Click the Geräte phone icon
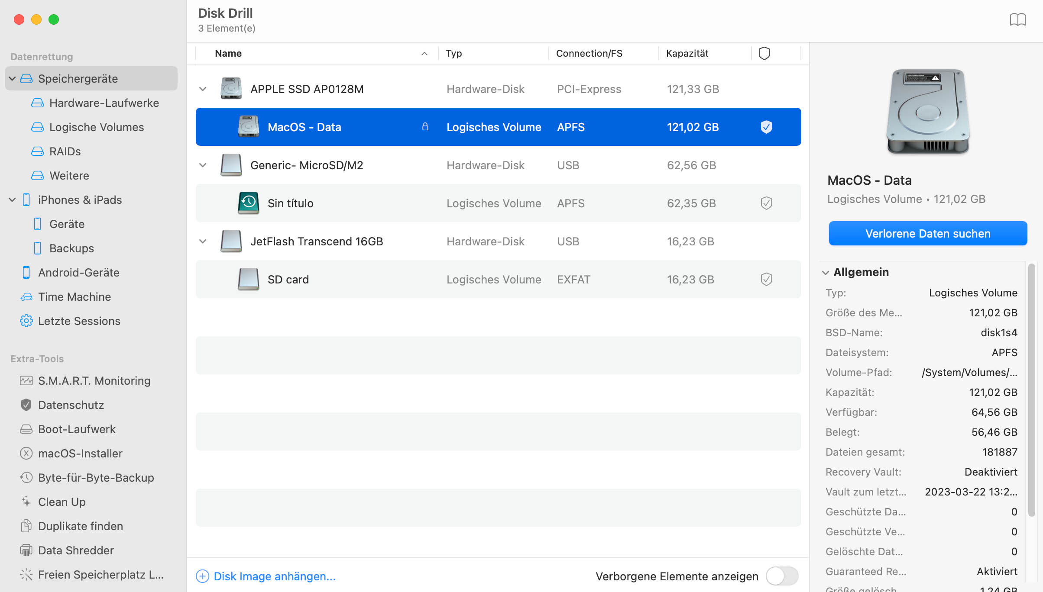1043x592 pixels. click(38, 224)
